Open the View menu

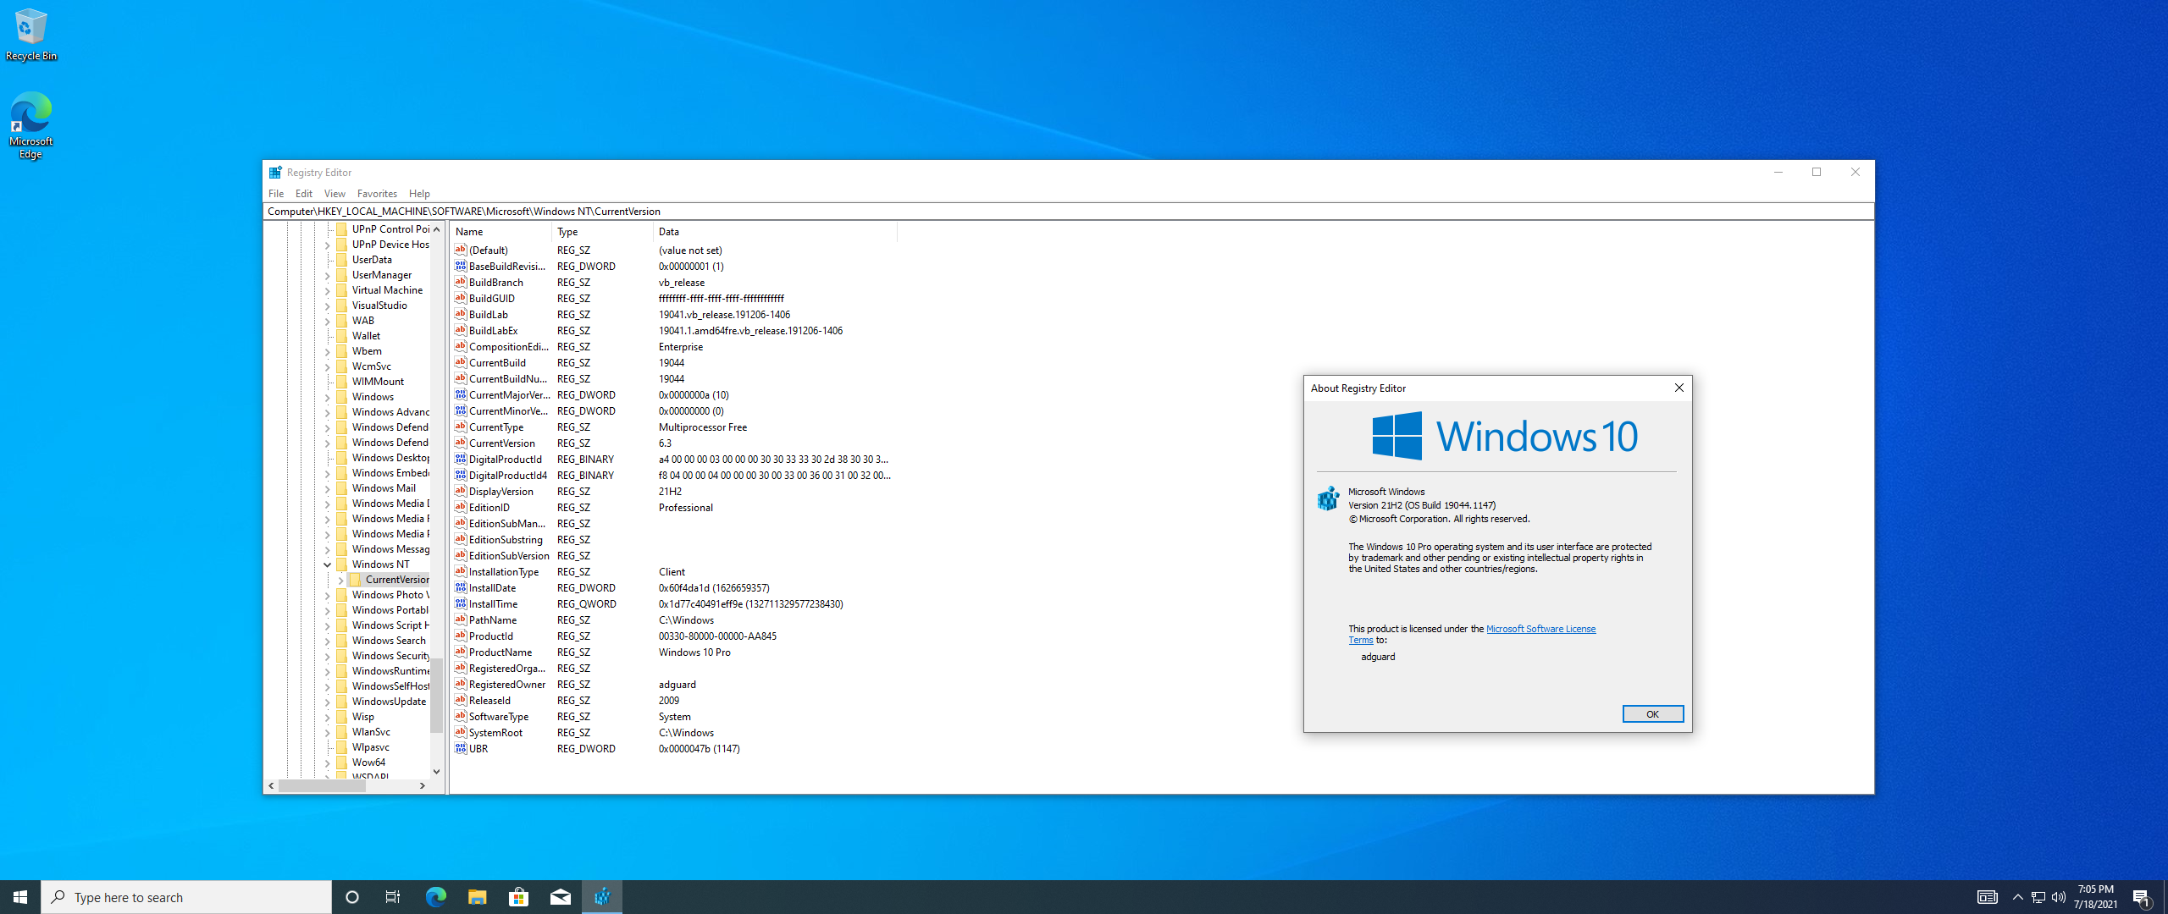[x=335, y=194]
